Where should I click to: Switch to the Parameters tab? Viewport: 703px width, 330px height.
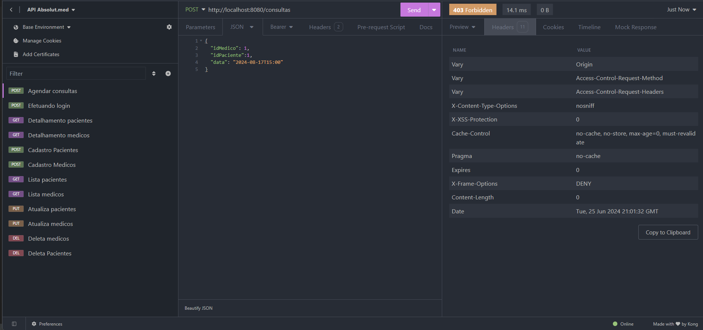[x=201, y=27]
